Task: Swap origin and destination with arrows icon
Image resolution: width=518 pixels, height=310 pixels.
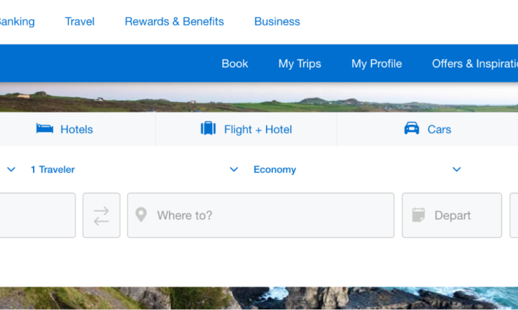Action: pos(101,215)
